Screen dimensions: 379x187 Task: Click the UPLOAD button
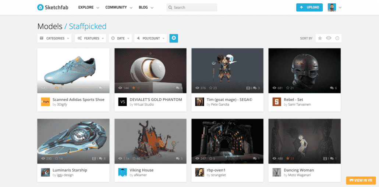pos(309,7)
